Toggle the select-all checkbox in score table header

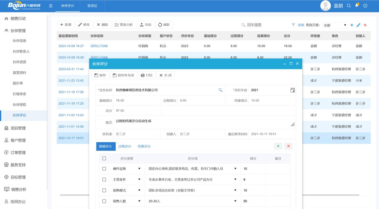(104, 159)
